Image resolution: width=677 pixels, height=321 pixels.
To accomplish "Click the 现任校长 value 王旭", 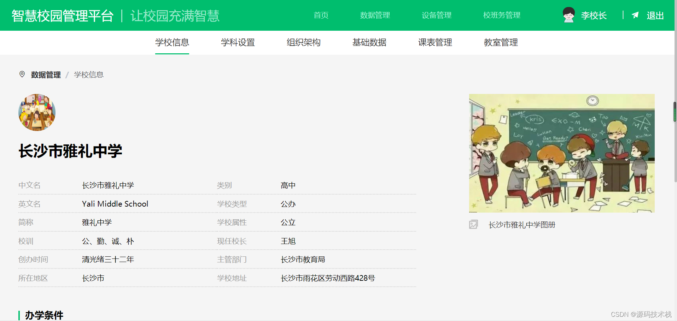I will point(288,241).
